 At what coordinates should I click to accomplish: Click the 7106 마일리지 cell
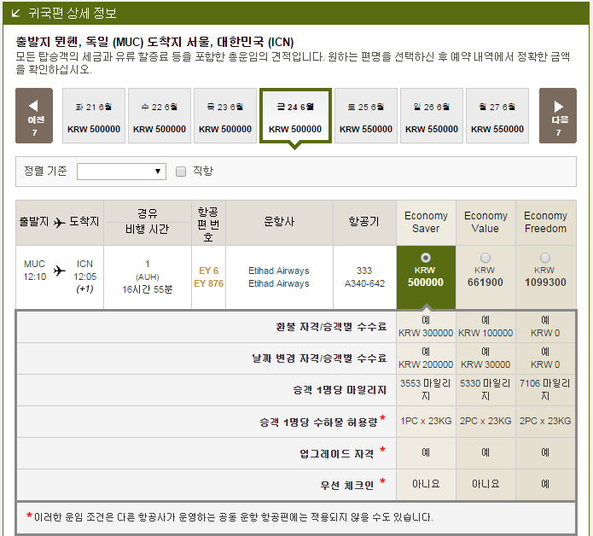click(x=545, y=389)
